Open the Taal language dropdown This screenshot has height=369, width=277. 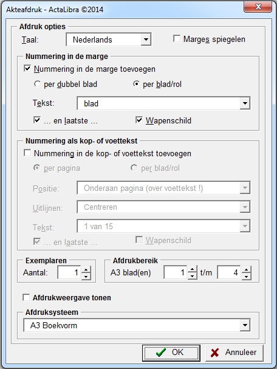[x=146, y=40]
